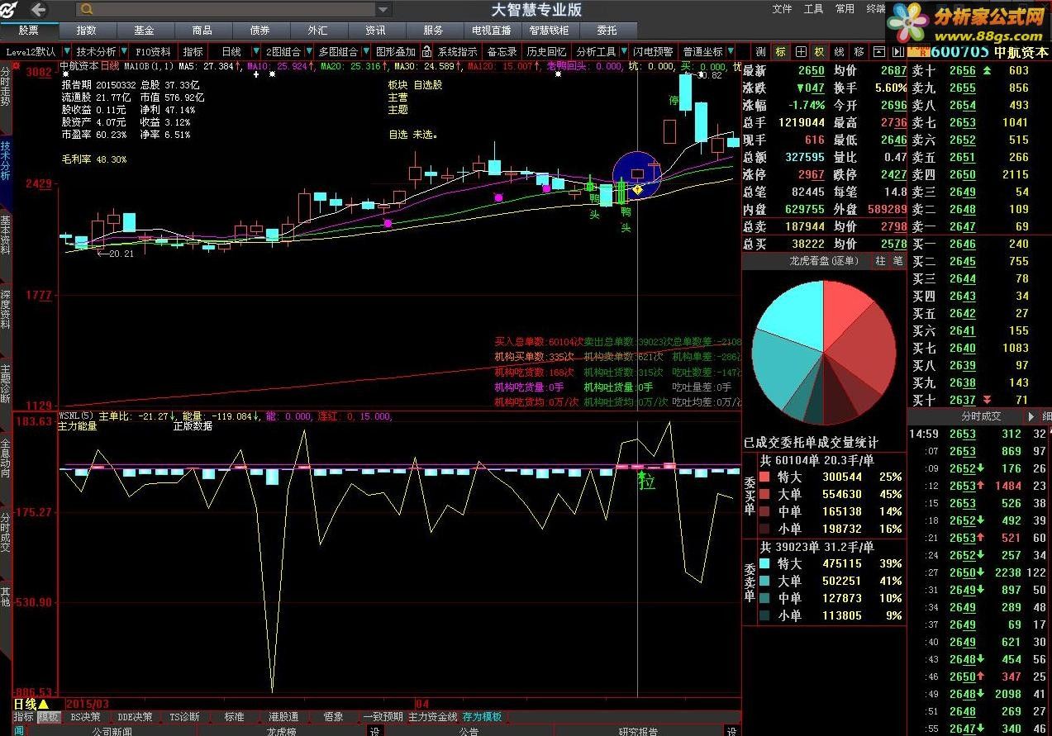Click the 柱 icon in 龙虎看盘 header
The height and width of the screenshot is (736, 1052).
click(x=880, y=261)
